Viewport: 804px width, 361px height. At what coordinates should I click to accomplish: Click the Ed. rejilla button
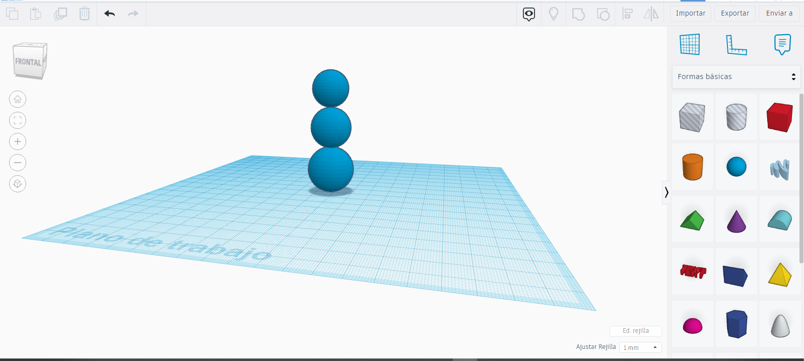pyautogui.click(x=636, y=331)
